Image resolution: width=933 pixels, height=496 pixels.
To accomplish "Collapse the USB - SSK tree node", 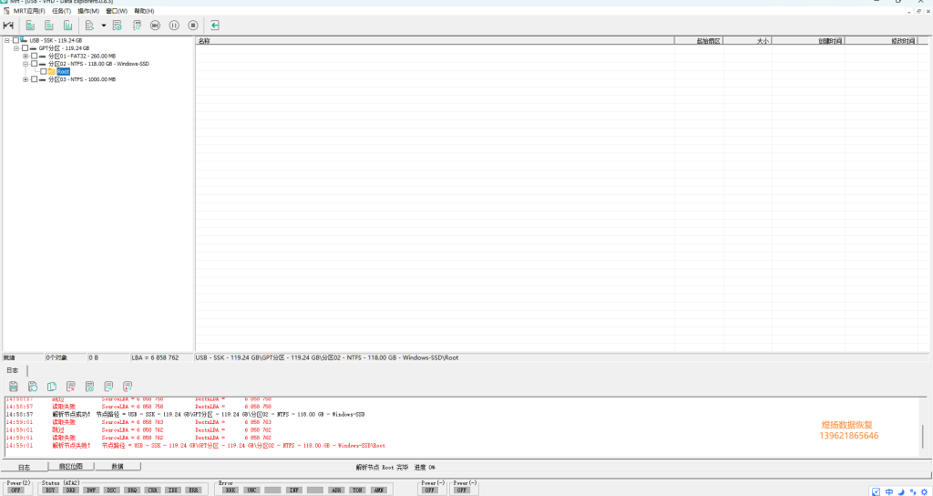I will pyautogui.click(x=7, y=40).
